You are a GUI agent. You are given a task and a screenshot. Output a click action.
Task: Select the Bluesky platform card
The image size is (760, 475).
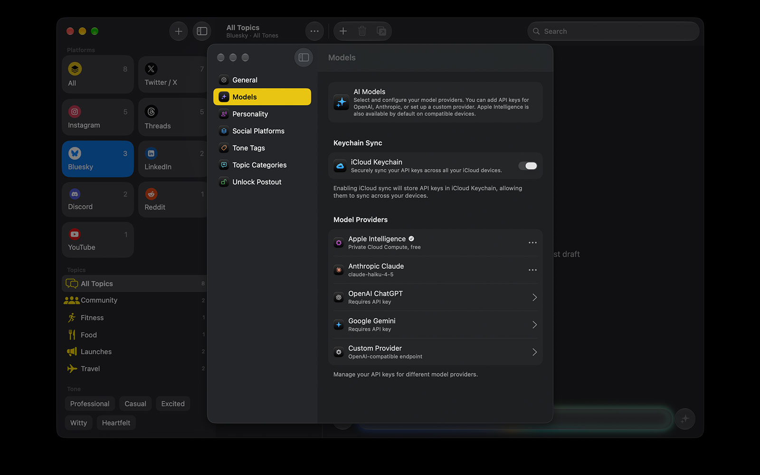click(x=98, y=159)
